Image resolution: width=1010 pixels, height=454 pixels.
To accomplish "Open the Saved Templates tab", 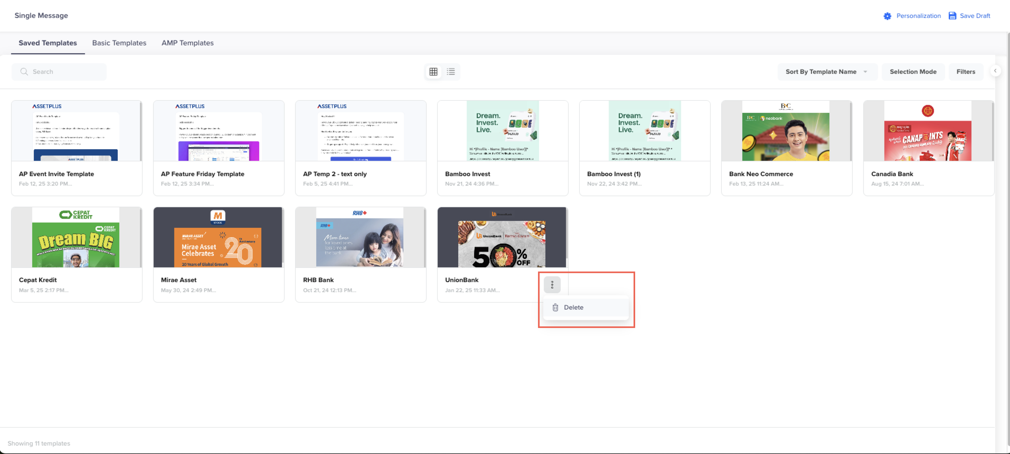I will (48, 43).
